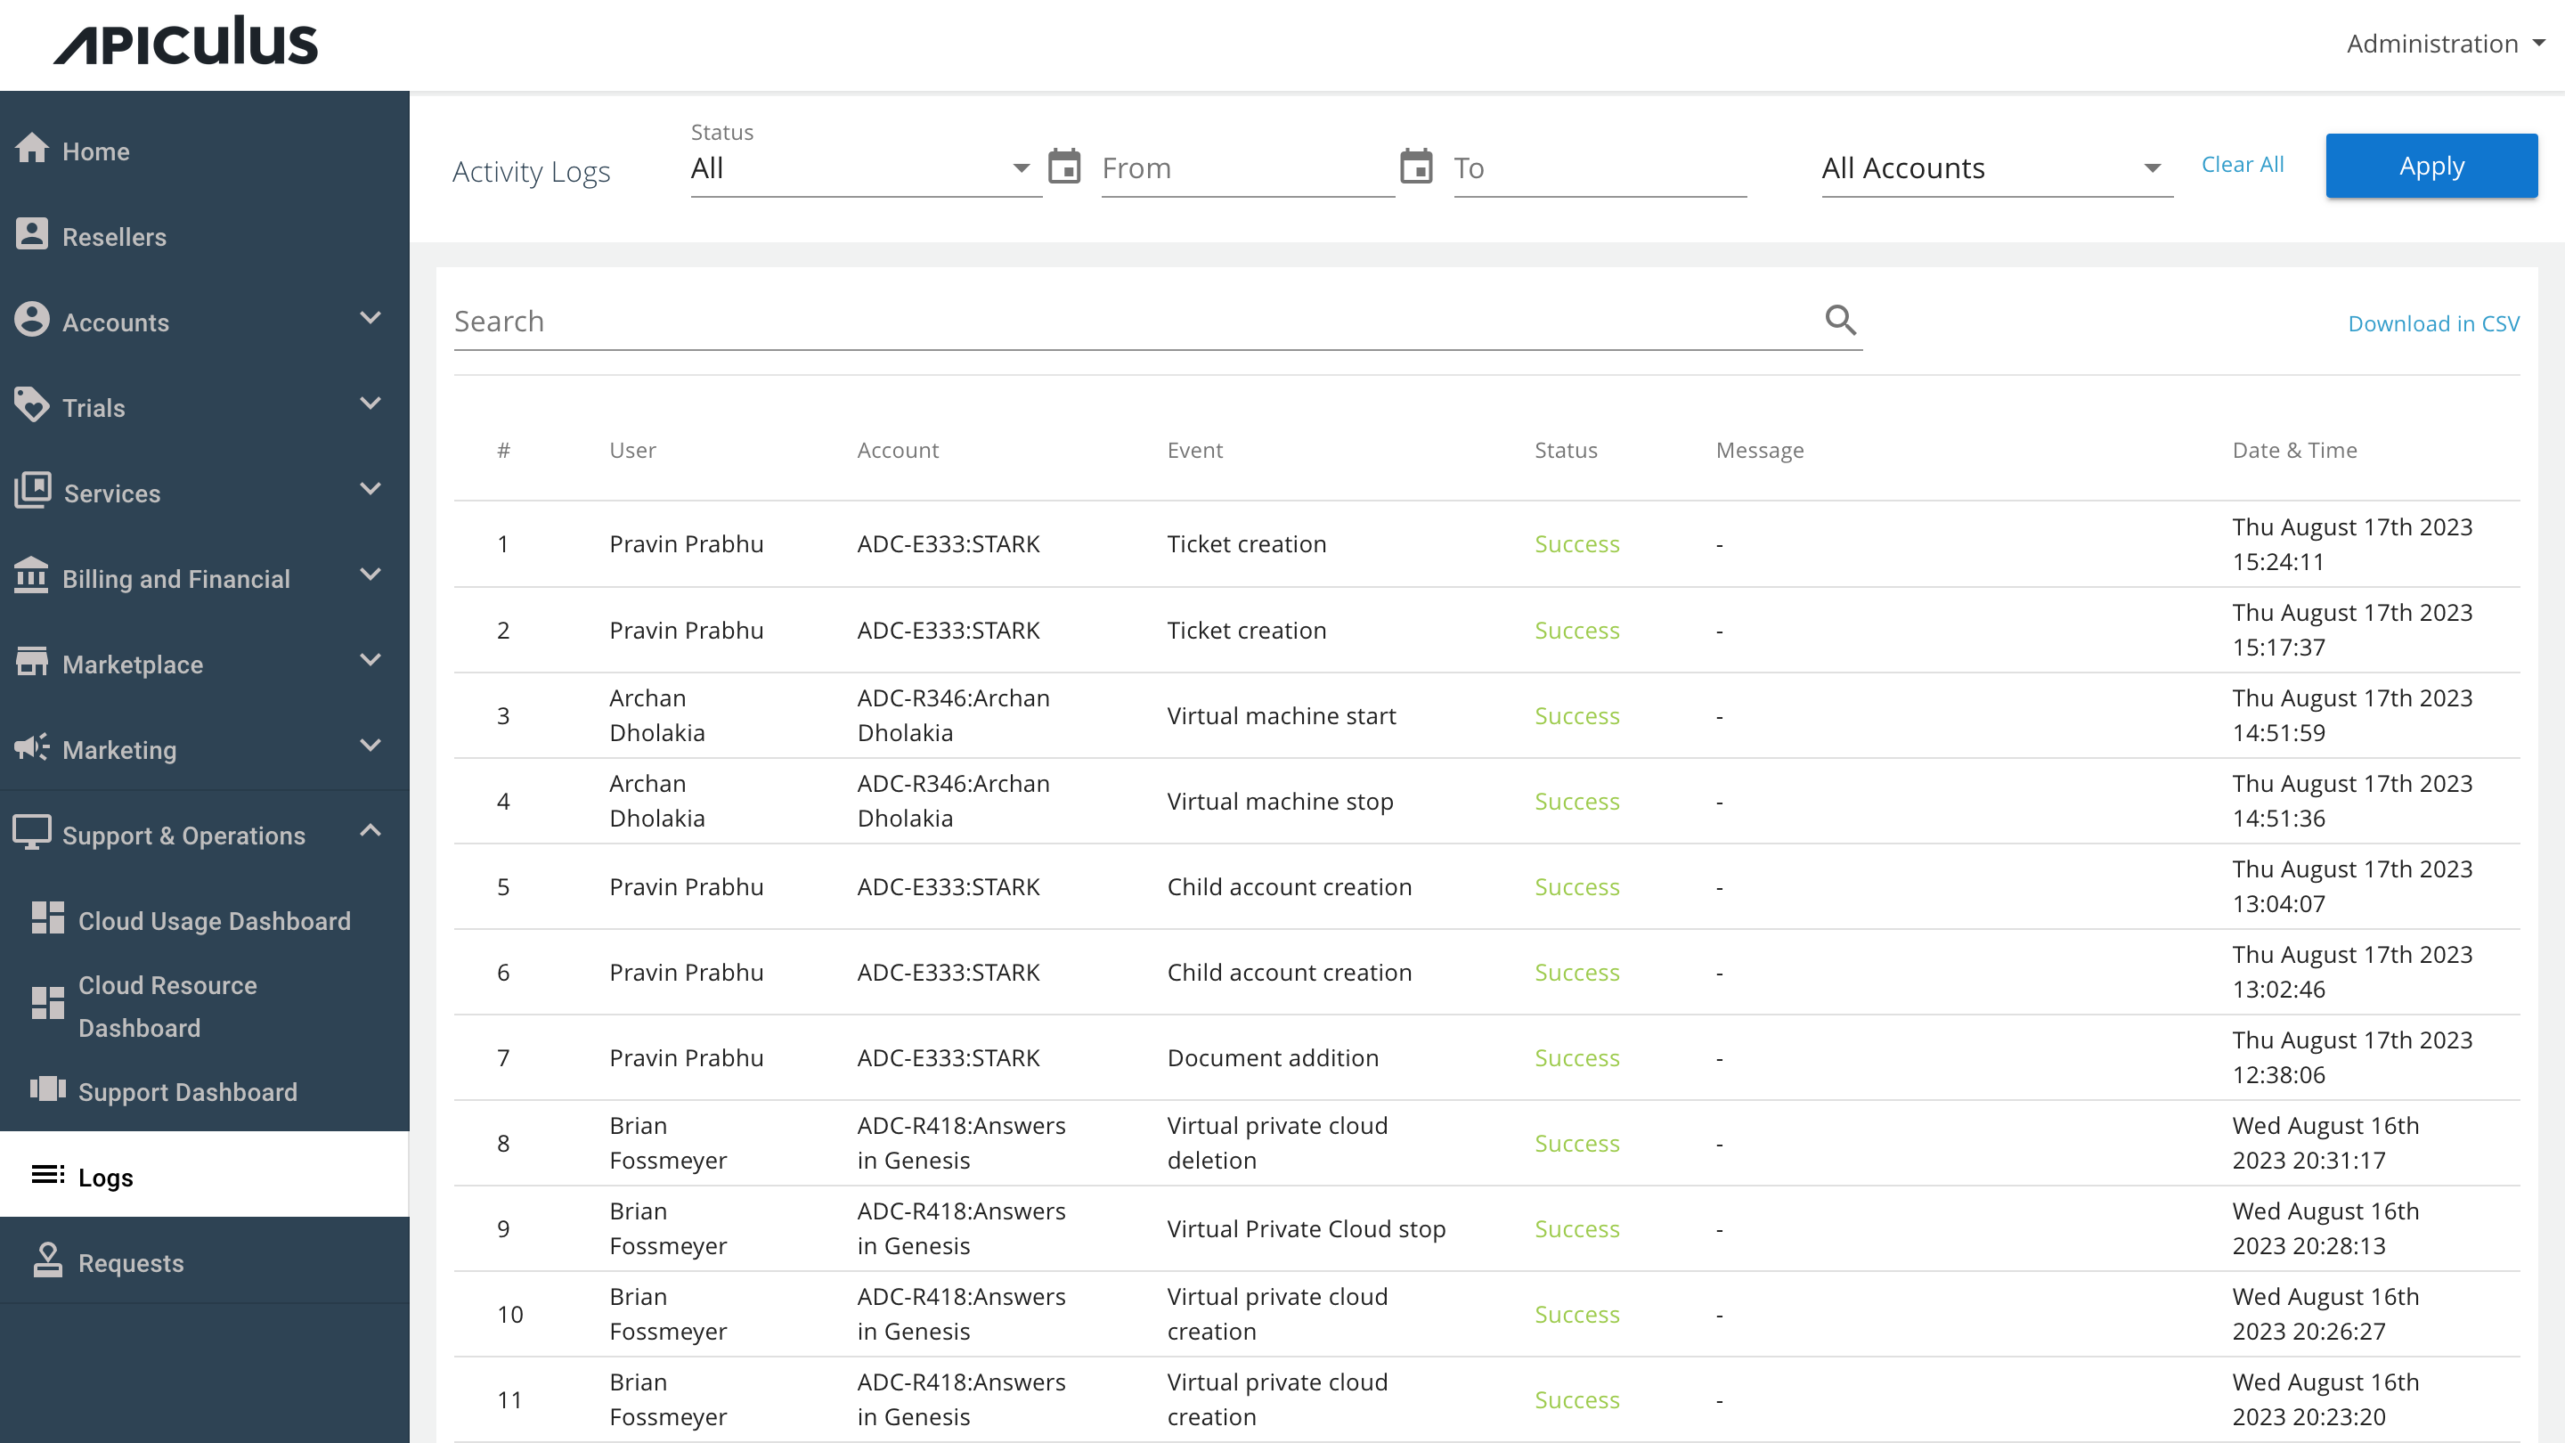Click the From date input field
The width and height of the screenshot is (2565, 1443).
coord(1248,168)
